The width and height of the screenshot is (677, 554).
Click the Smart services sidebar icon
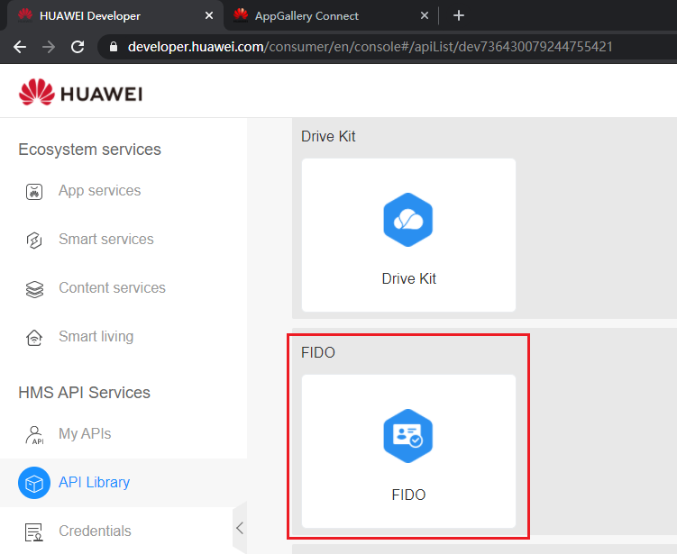[x=34, y=240]
